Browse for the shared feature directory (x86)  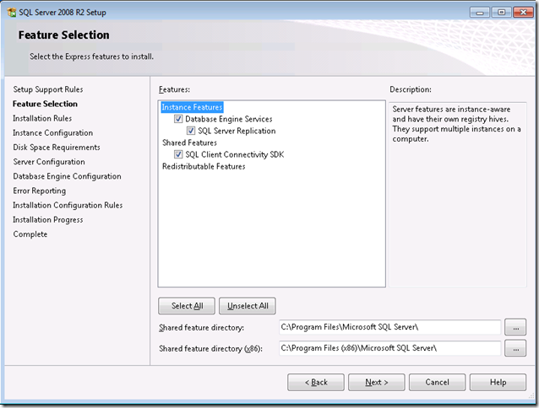[515, 348]
